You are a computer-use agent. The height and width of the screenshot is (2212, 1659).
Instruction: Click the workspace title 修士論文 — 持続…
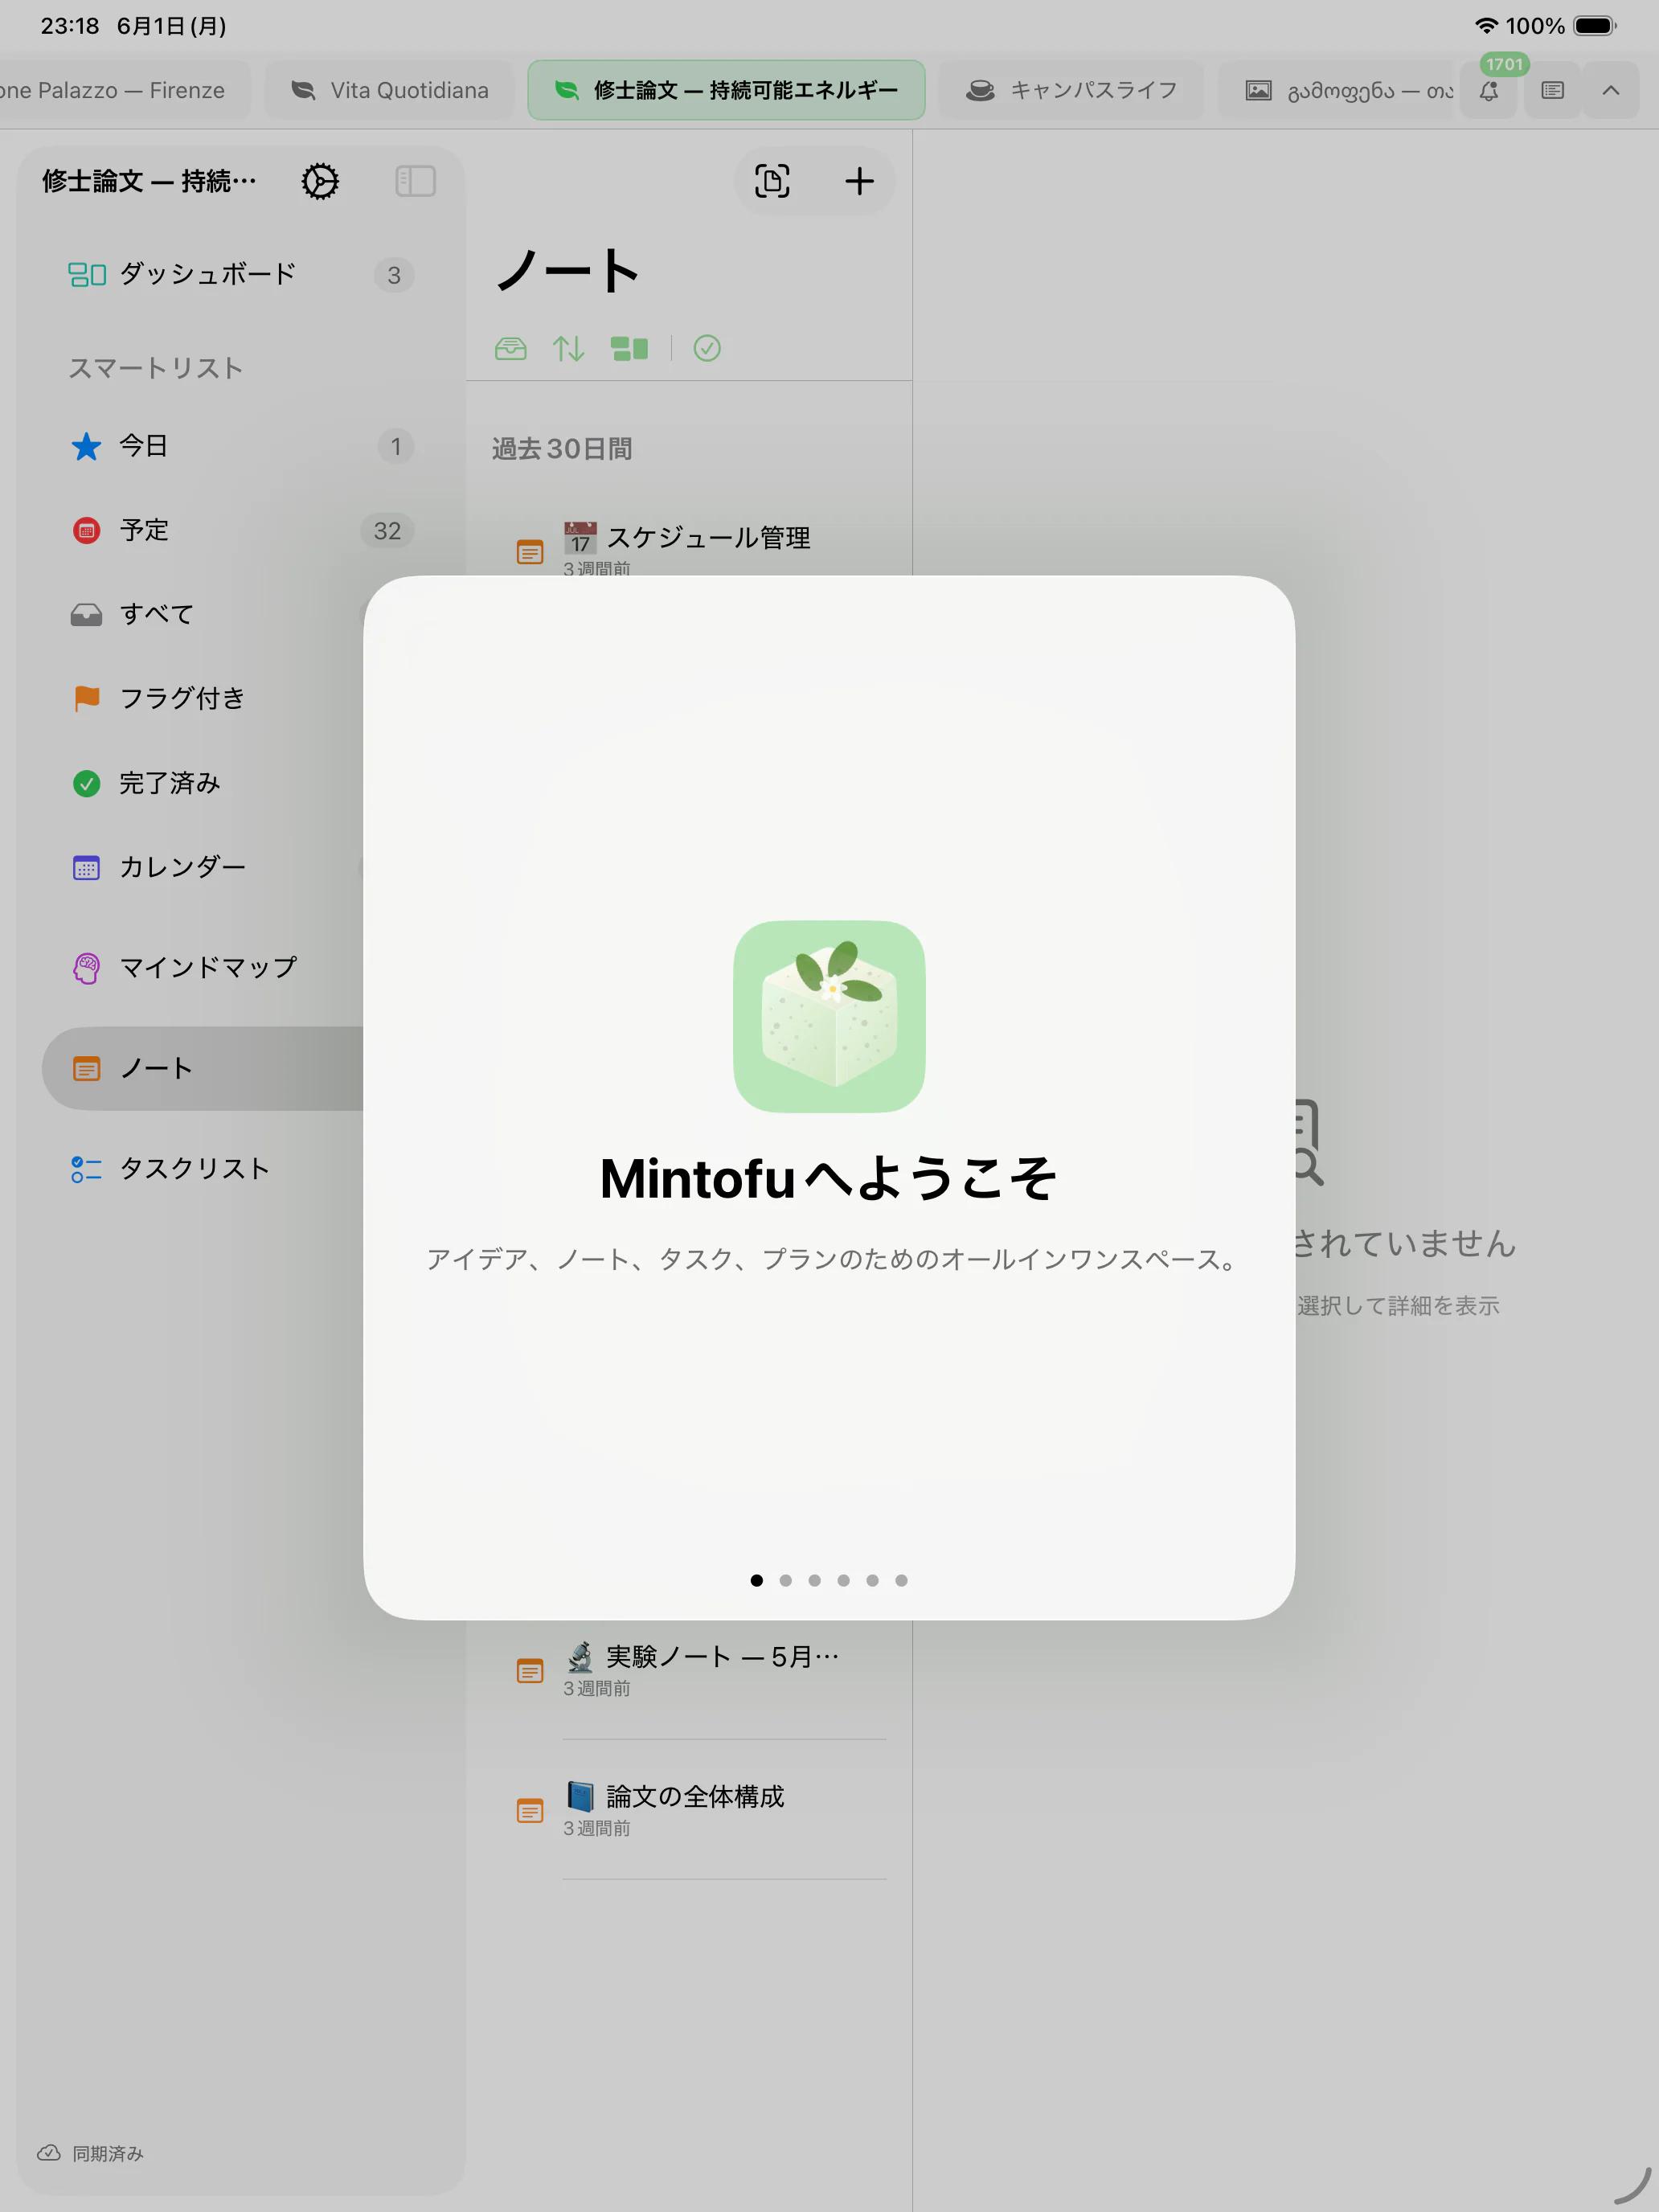click(149, 181)
